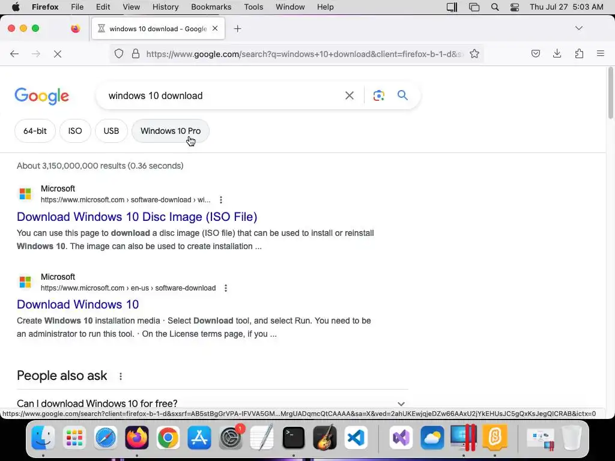
Task: Open the History menu
Action: pos(165,7)
